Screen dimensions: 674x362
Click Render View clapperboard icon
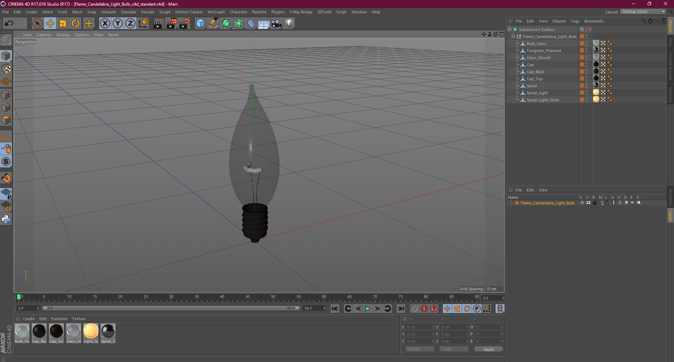point(158,24)
